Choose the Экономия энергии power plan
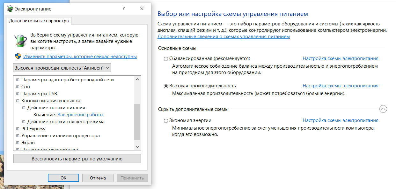Viewport: 396px width, 189px height. coord(166,121)
